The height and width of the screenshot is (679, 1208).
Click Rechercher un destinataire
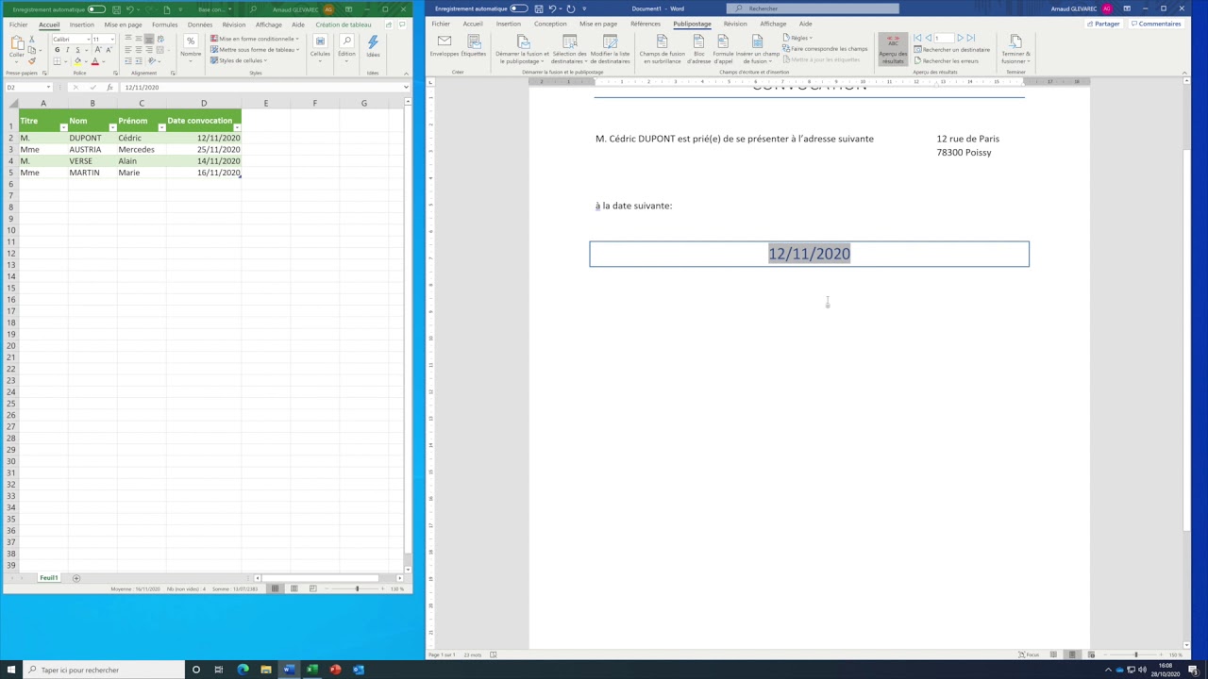(952, 49)
